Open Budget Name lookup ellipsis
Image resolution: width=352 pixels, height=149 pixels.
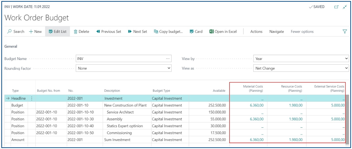point(168,59)
